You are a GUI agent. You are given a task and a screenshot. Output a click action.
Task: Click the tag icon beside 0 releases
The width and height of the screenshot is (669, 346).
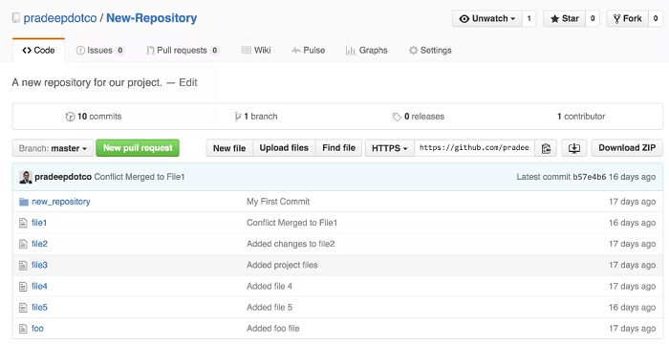397,117
